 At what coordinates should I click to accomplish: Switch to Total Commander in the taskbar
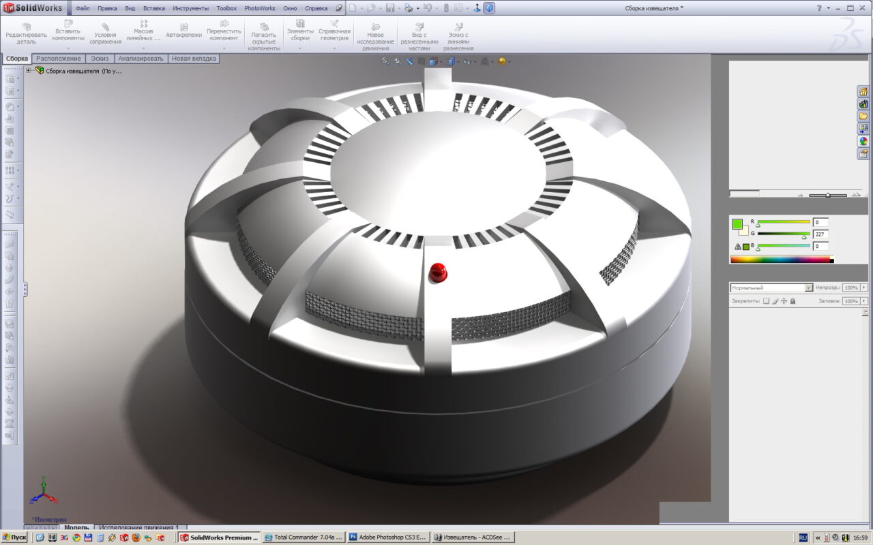pos(304,538)
